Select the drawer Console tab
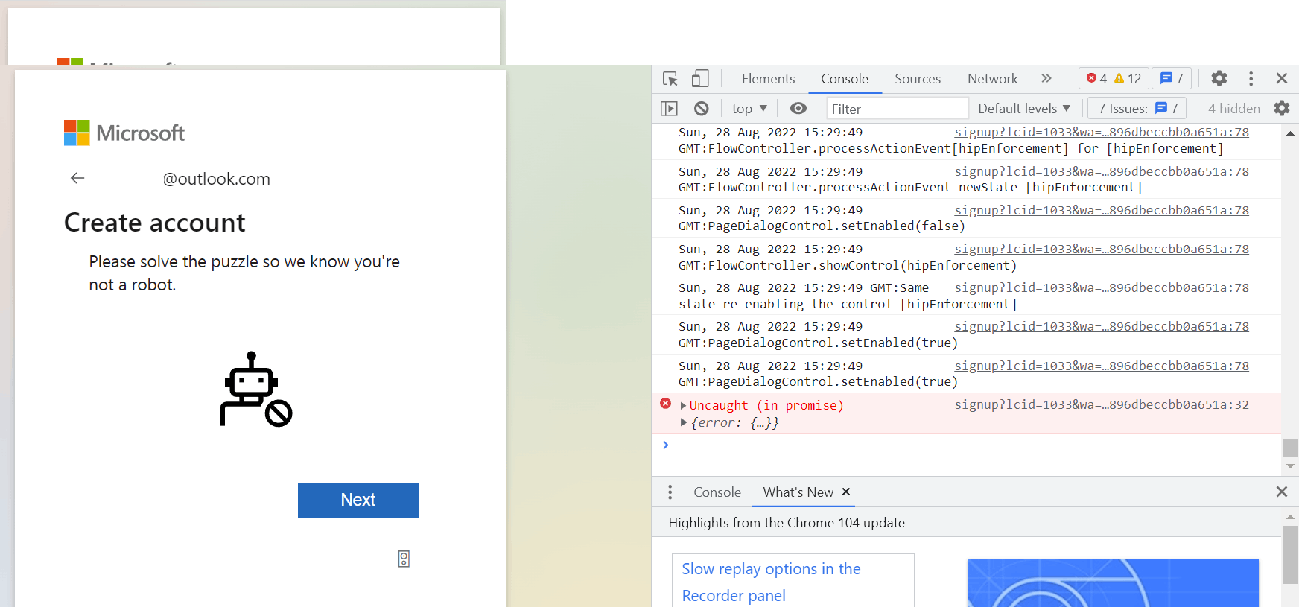 coord(717,492)
